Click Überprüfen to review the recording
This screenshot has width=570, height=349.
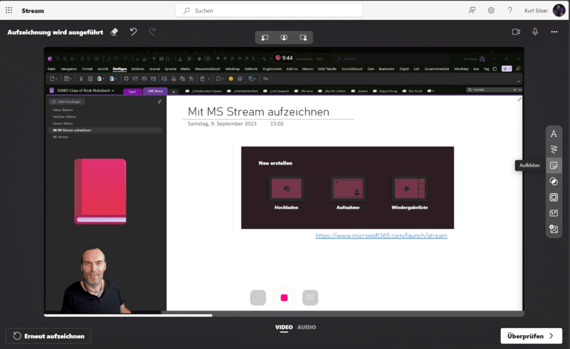coord(531,336)
